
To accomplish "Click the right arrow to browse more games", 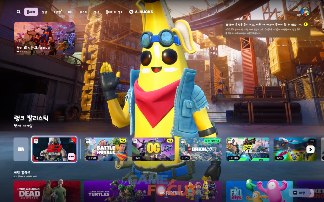I will (x=310, y=150).
